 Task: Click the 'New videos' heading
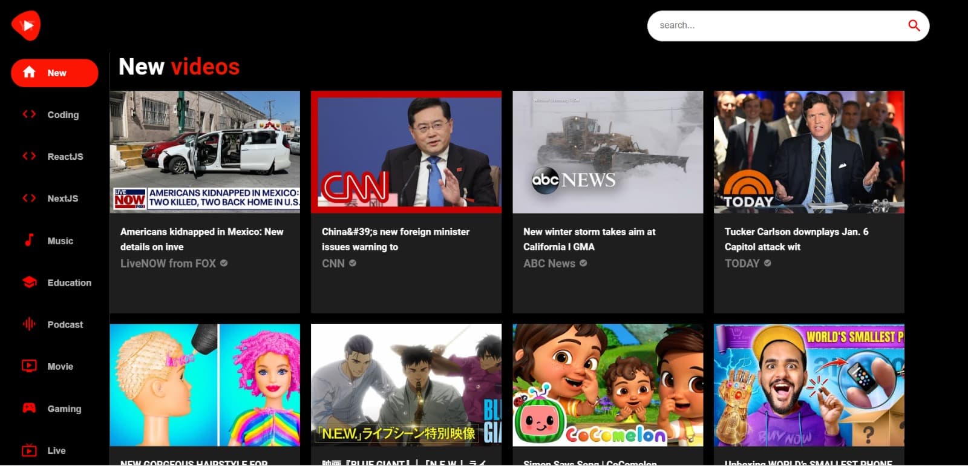coord(179,67)
